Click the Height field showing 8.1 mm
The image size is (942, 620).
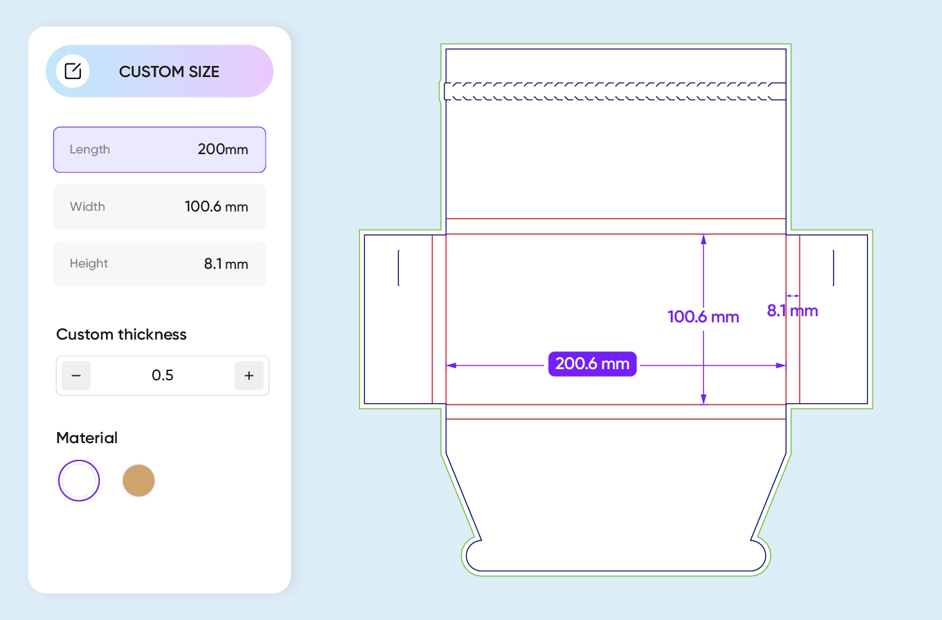click(160, 264)
